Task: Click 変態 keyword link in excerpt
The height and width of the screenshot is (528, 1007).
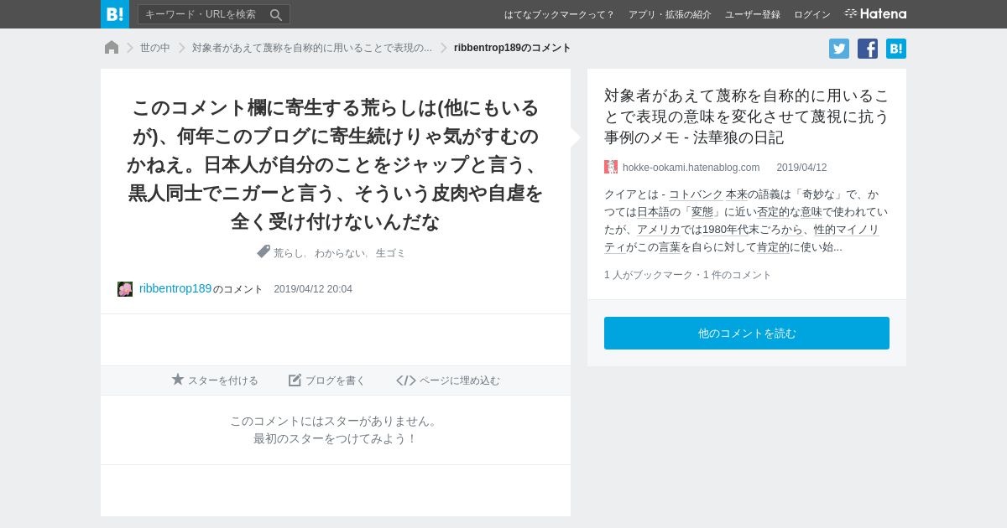Action: click(702, 212)
